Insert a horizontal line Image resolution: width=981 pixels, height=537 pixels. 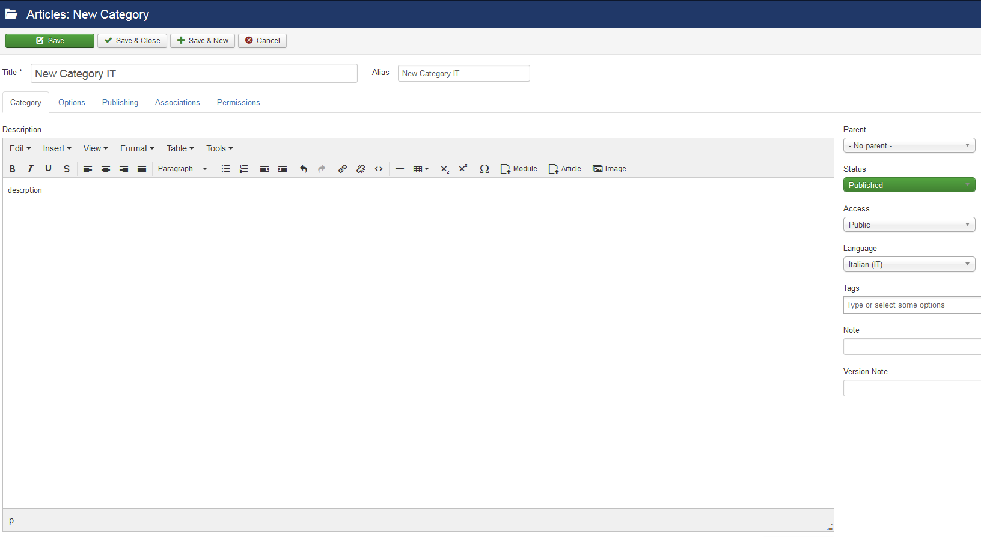(400, 169)
